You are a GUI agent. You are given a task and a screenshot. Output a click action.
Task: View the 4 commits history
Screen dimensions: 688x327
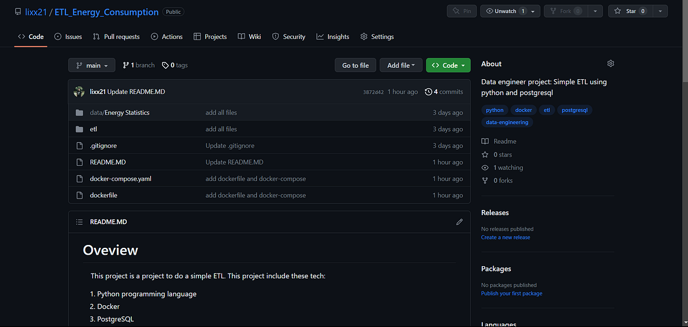point(444,92)
